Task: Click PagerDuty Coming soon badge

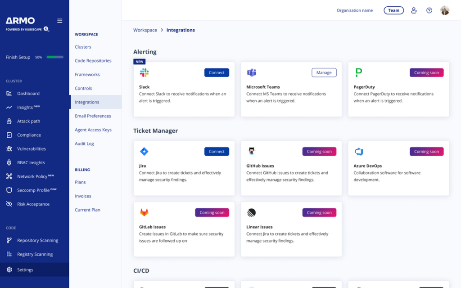Action: [x=427, y=72]
